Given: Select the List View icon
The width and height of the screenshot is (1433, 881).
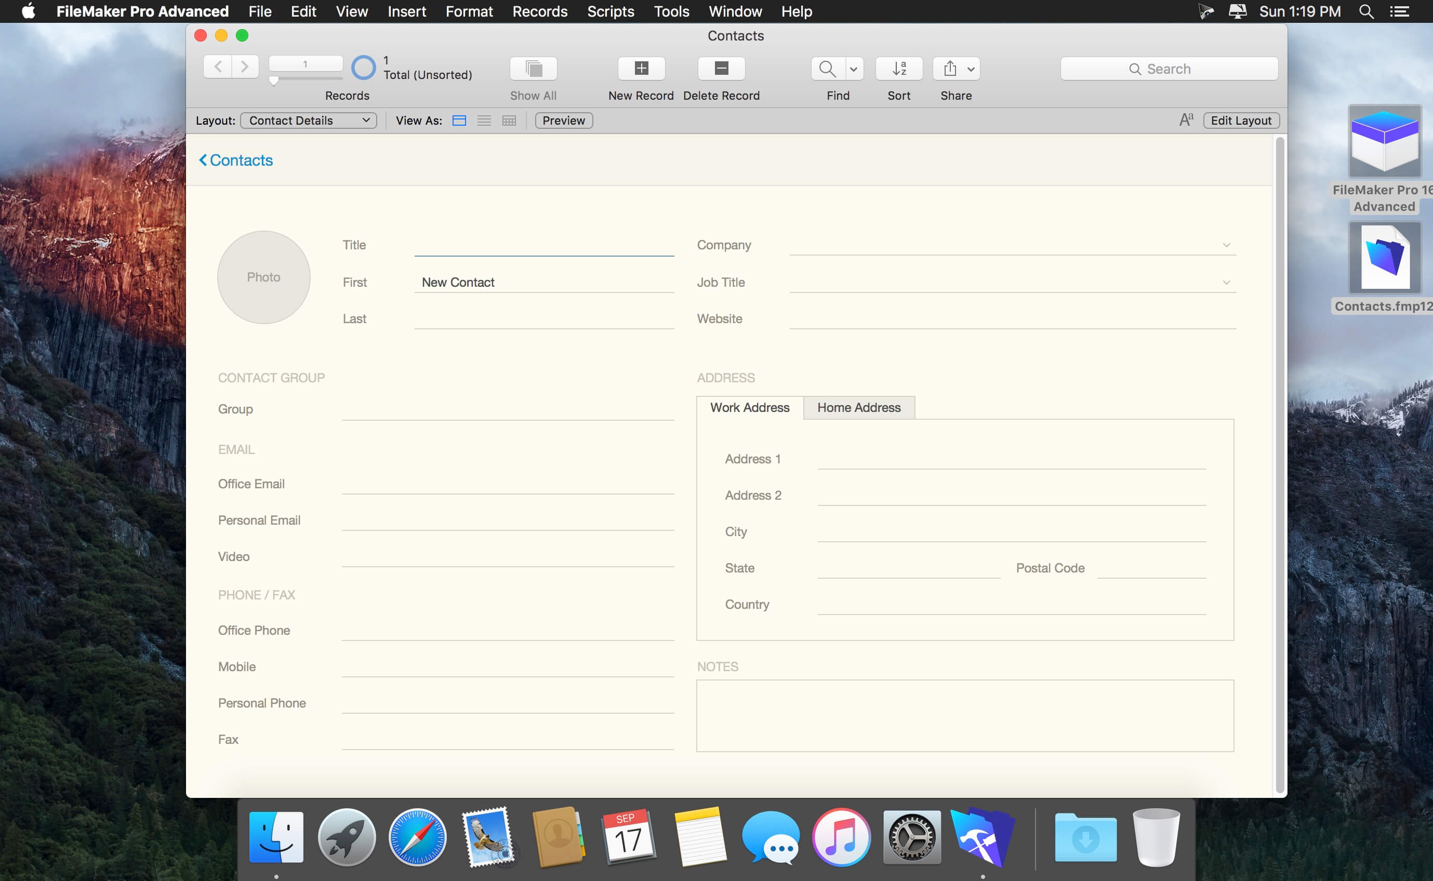Looking at the screenshot, I should tap(483, 121).
